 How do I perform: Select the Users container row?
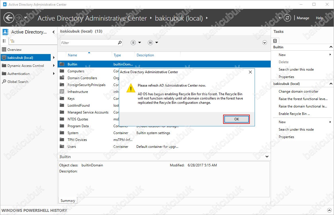(164, 146)
